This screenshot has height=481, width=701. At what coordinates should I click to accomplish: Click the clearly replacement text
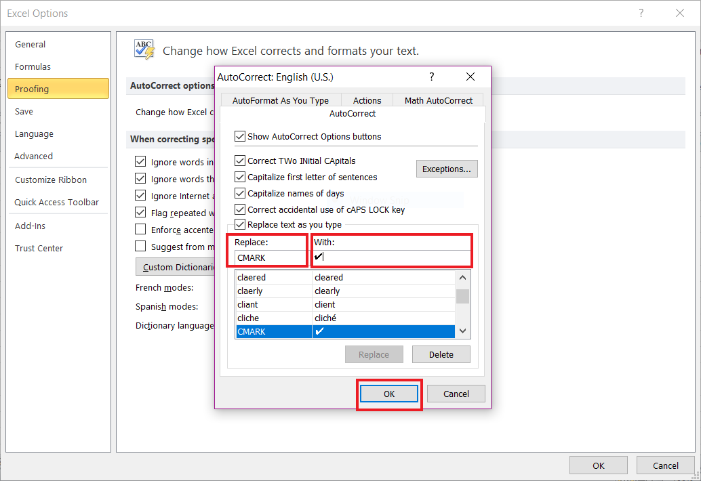tap(327, 291)
